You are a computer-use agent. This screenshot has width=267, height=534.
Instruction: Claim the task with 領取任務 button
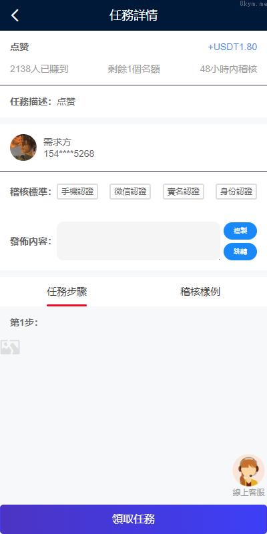pos(133,519)
